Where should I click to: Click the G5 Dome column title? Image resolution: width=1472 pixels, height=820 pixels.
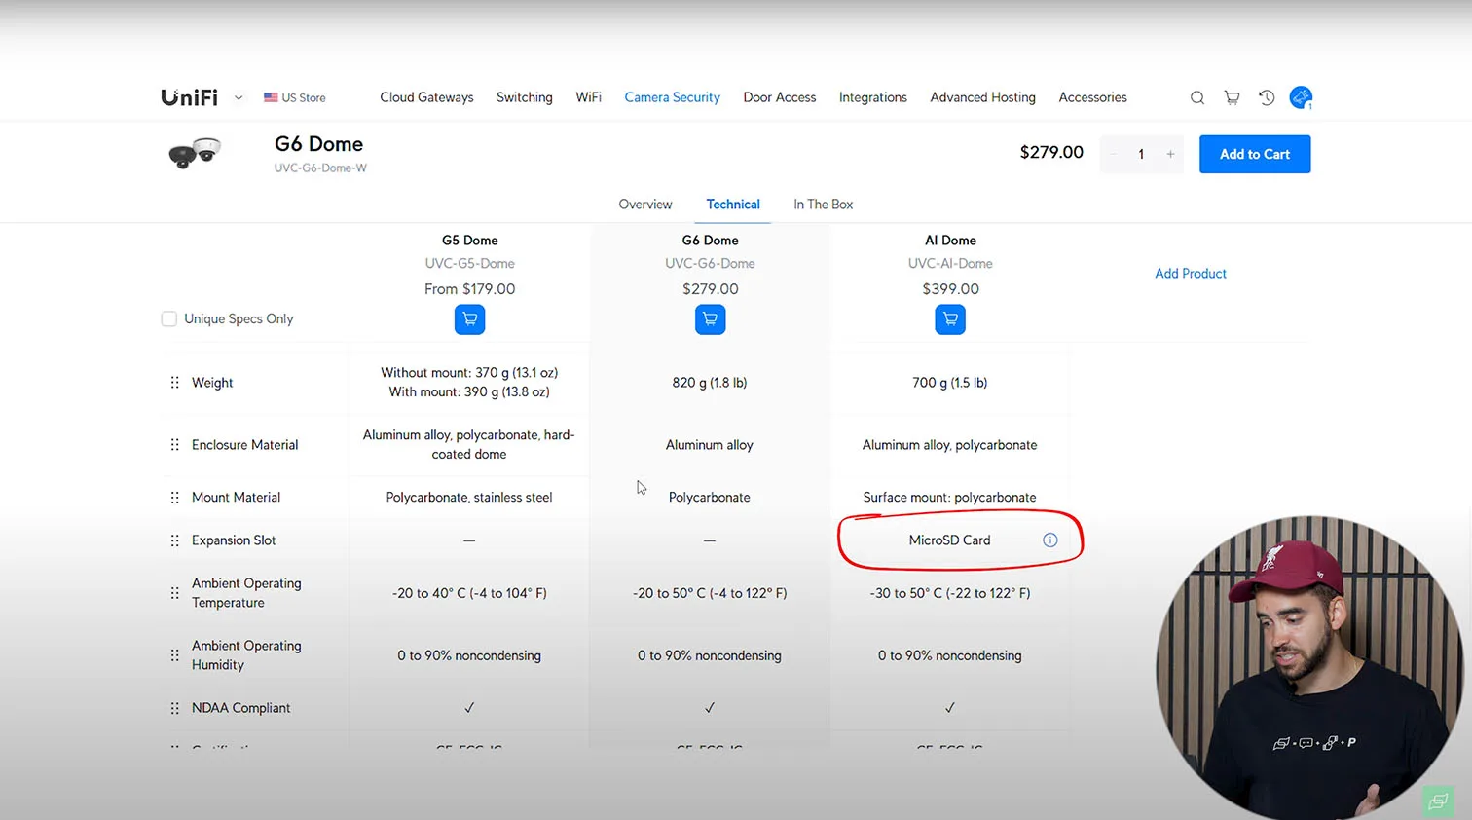(x=469, y=241)
